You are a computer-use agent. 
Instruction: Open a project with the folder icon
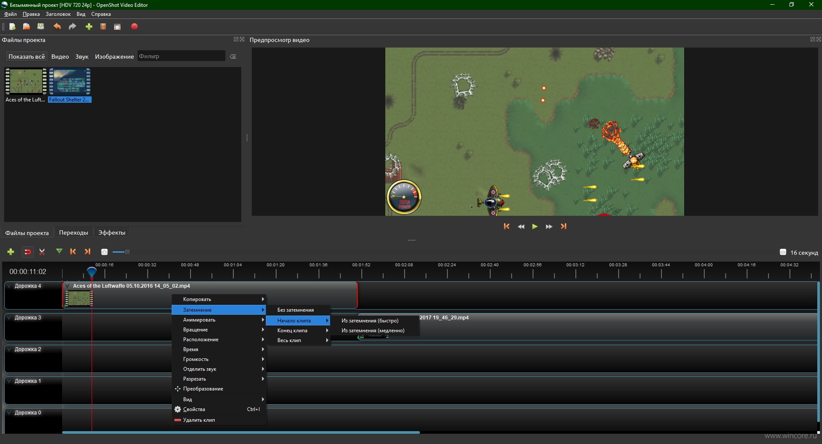click(27, 27)
